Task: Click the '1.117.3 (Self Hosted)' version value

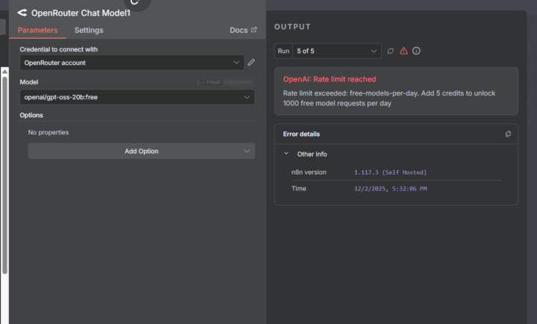Action: point(390,172)
